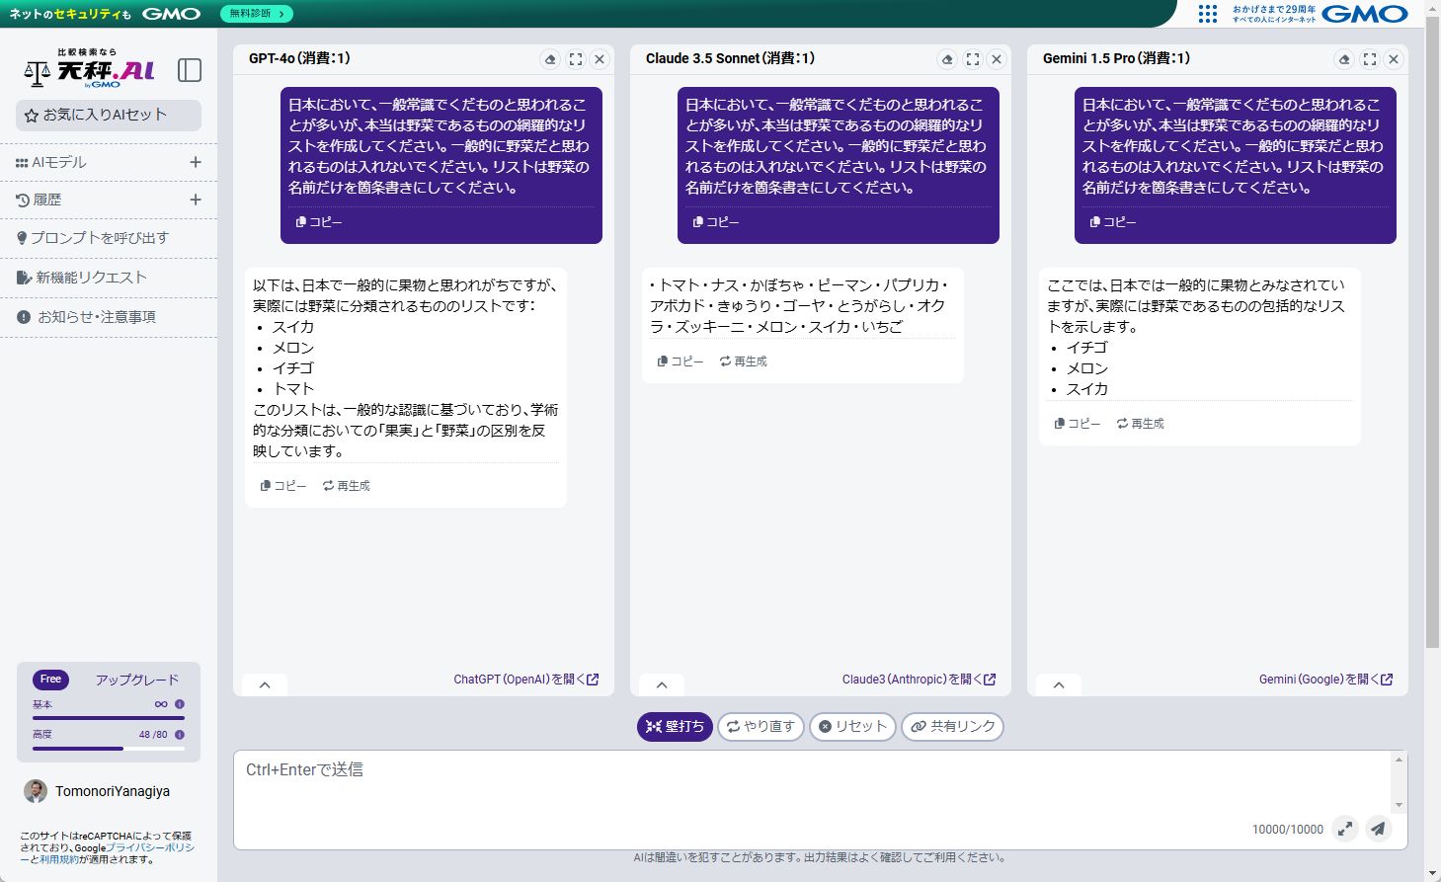Viewport: 1441px width, 882px height.
Task: Expand AIモデル section with plus
Action: [x=196, y=162]
